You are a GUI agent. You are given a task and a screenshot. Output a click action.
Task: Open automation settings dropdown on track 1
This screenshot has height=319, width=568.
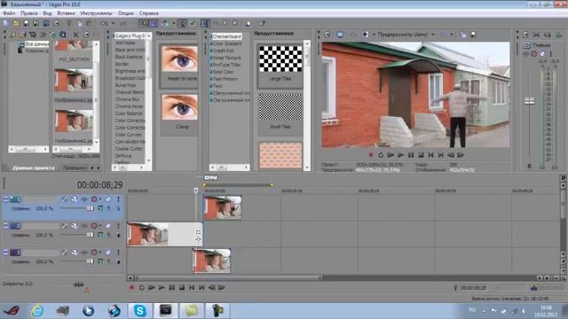click(100, 199)
